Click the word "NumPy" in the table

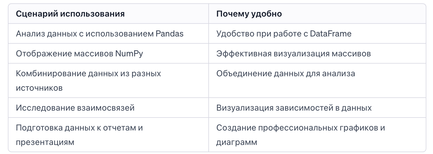pos(129,54)
